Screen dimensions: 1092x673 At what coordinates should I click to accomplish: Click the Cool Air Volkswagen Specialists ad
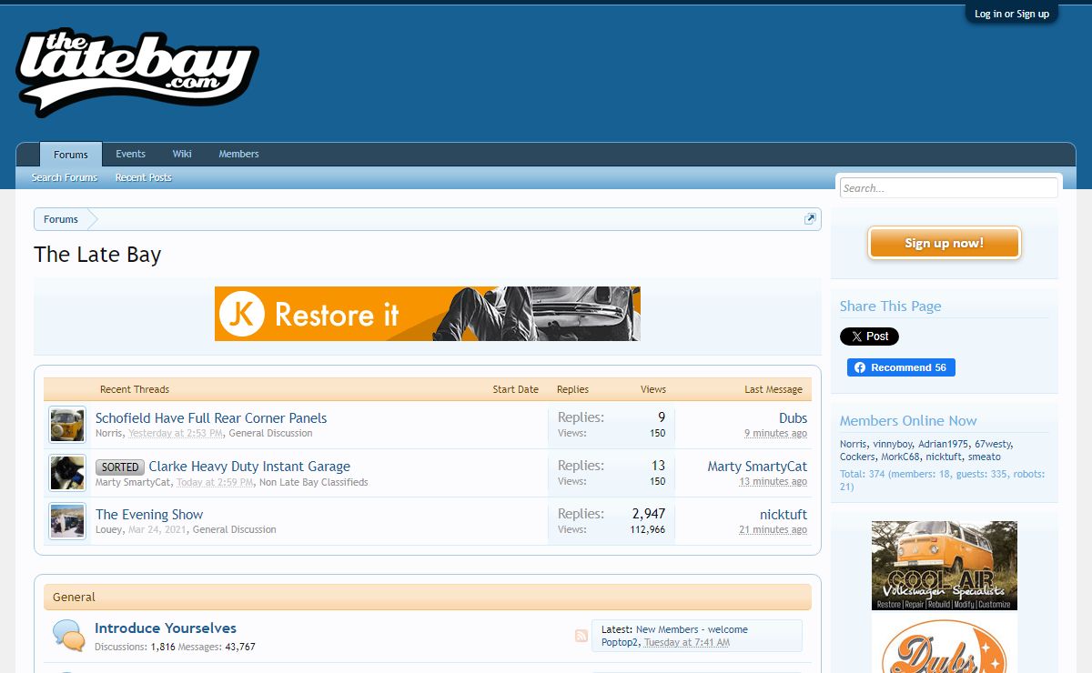coord(945,566)
